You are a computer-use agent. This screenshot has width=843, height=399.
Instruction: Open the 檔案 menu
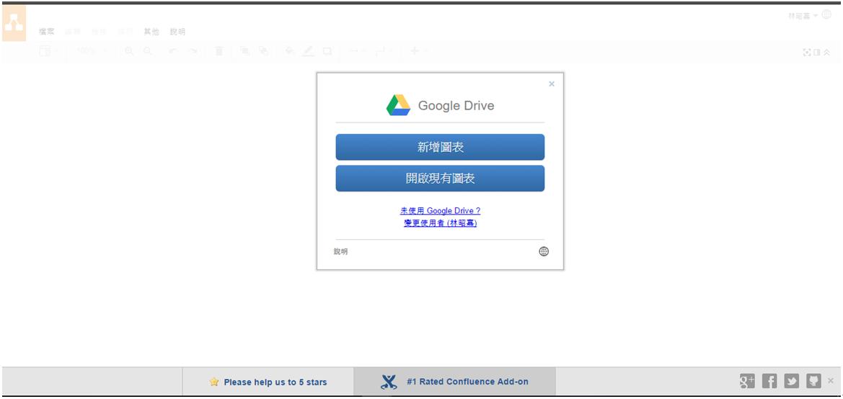click(x=47, y=32)
